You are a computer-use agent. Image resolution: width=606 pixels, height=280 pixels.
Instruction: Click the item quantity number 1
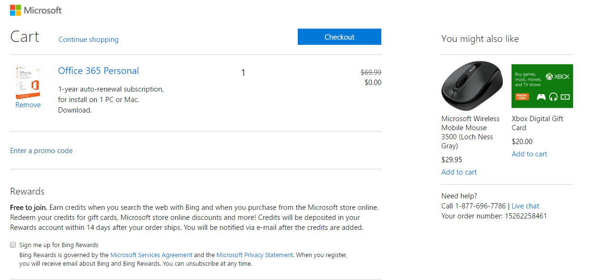[243, 73]
